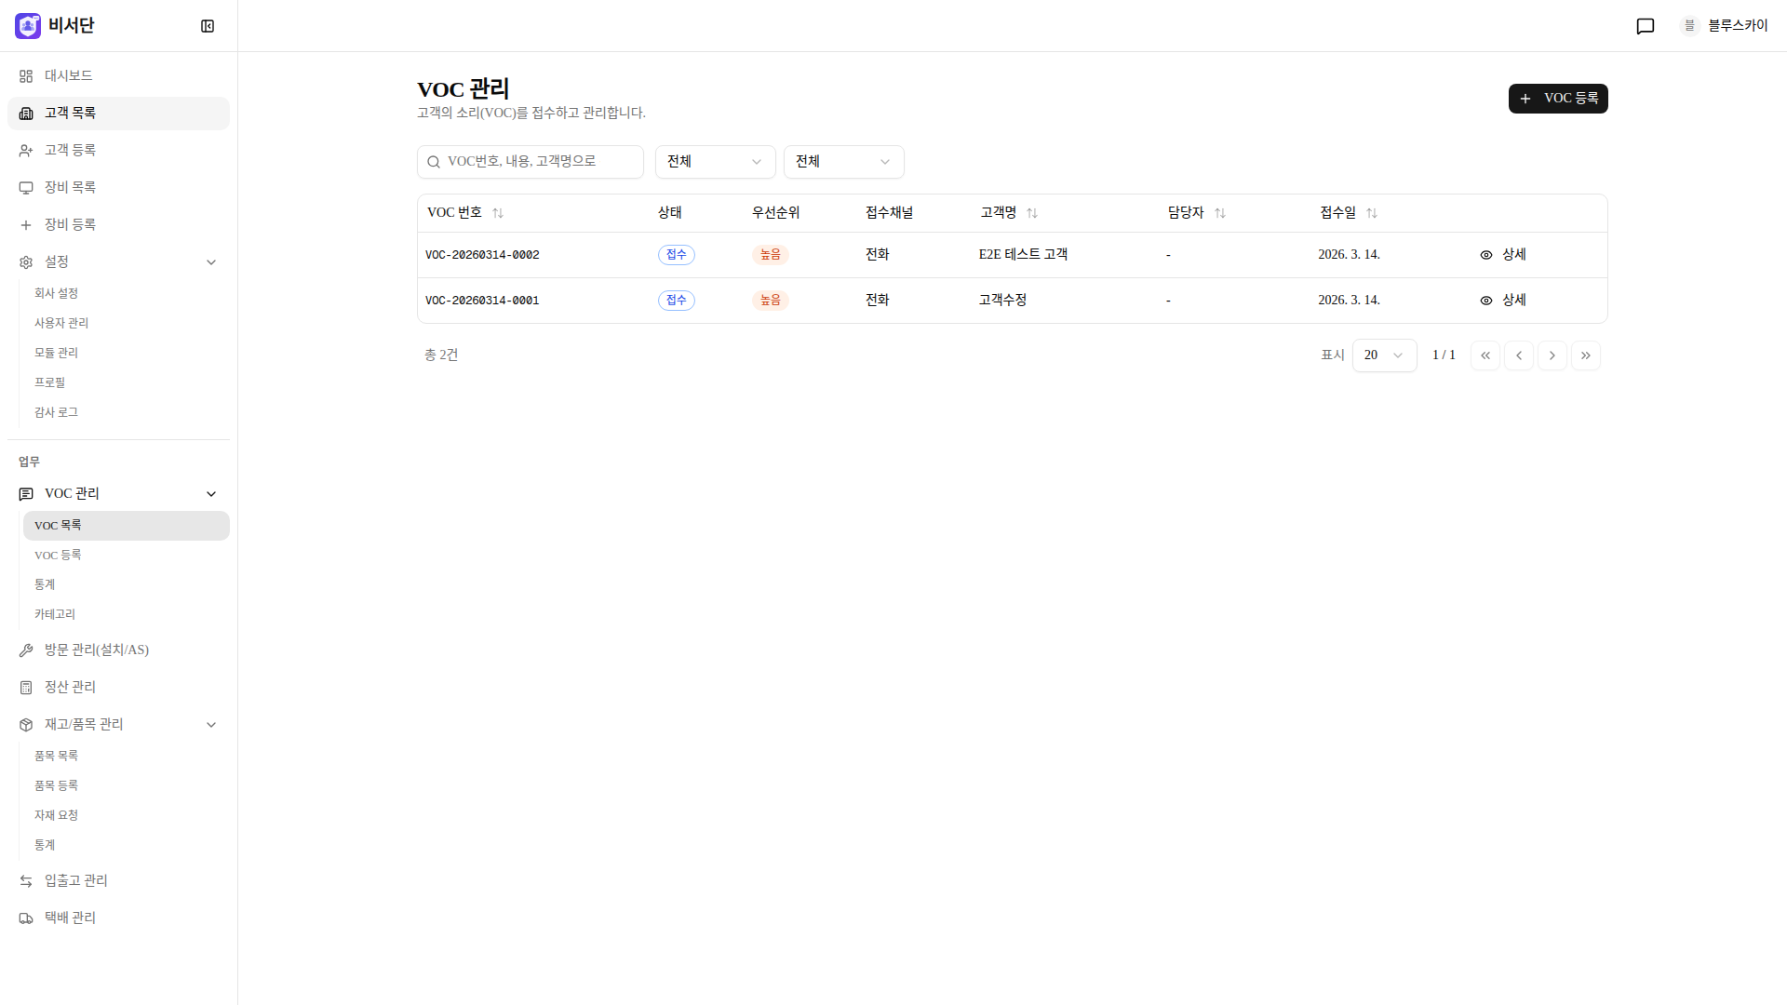Go to next page arrow
1787x1005 pixels.
[1552, 355]
